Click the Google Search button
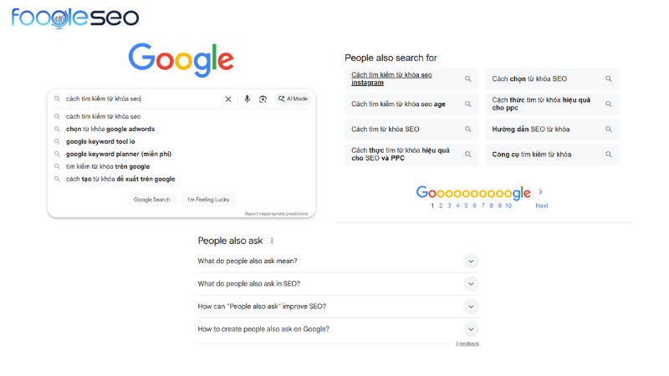Screen dimensions: 669x376 click(151, 200)
